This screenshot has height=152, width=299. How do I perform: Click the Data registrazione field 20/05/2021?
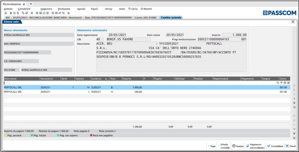coord(117,35)
